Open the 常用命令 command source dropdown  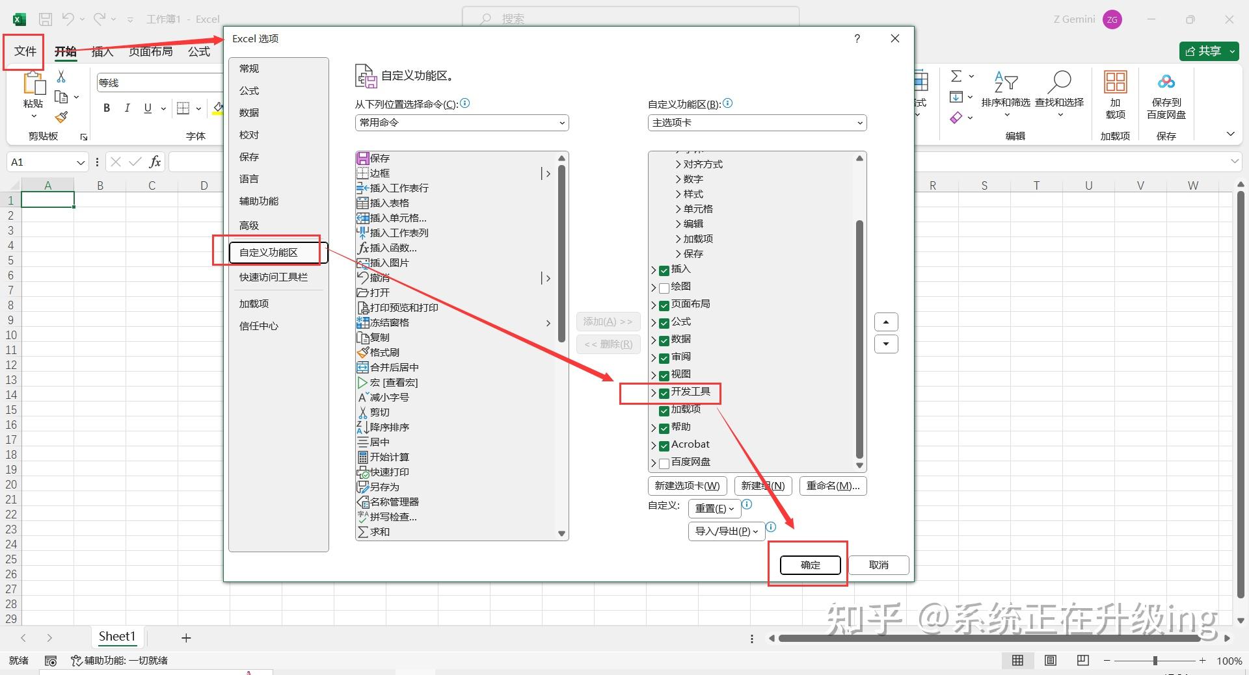pos(462,123)
